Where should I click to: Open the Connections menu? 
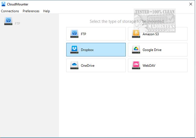click(10, 11)
